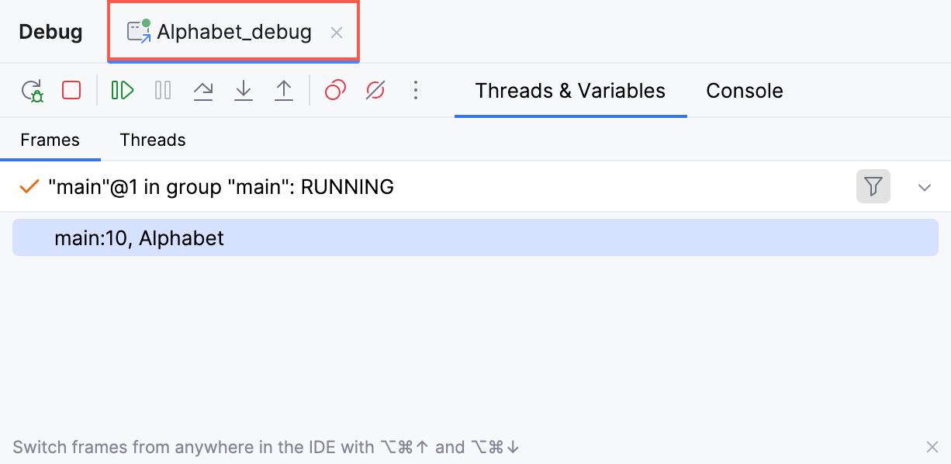Rerun the Alphabet_debug session

pyautogui.click(x=33, y=90)
